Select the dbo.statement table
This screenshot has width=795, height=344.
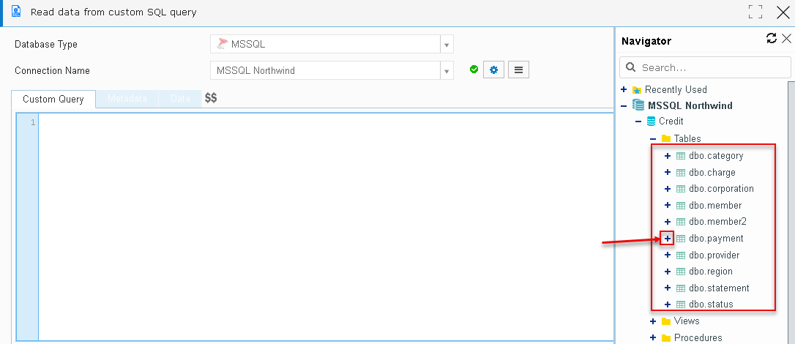(719, 288)
